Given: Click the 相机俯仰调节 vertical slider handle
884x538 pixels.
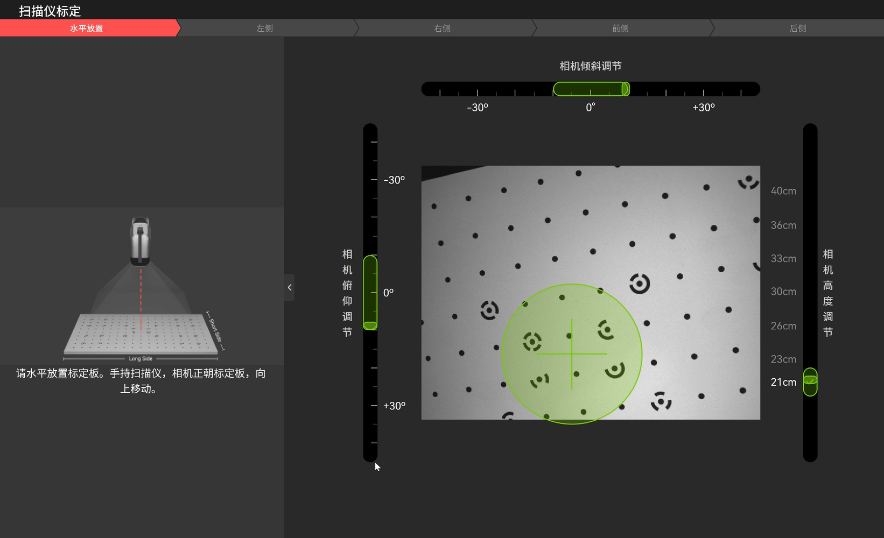Looking at the screenshot, I should point(370,325).
